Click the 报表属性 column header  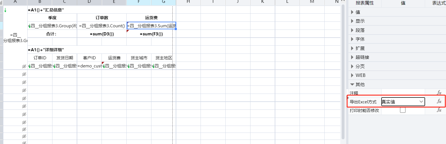click(x=364, y=3)
